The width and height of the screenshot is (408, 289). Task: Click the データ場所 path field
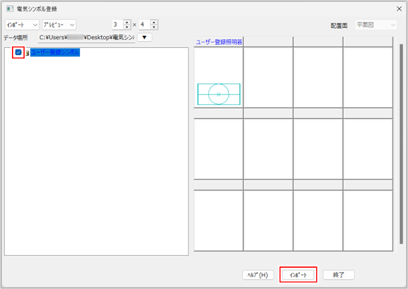[87, 38]
